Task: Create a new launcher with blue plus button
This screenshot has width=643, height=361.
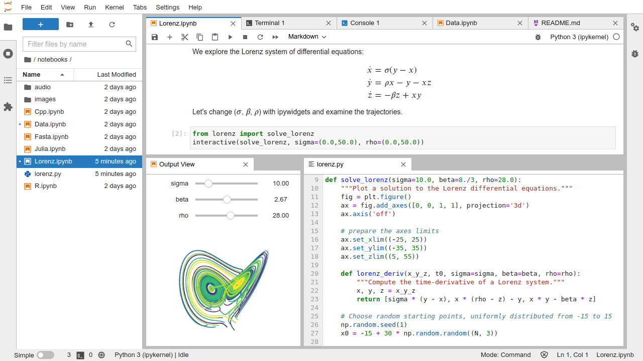Action: (40, 24)
